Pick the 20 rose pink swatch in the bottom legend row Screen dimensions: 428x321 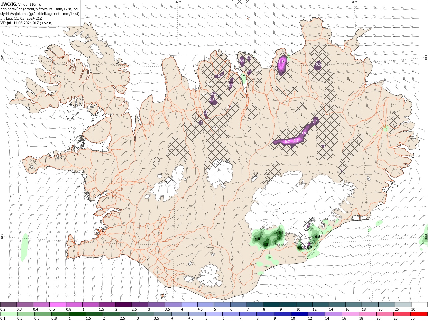385,314
